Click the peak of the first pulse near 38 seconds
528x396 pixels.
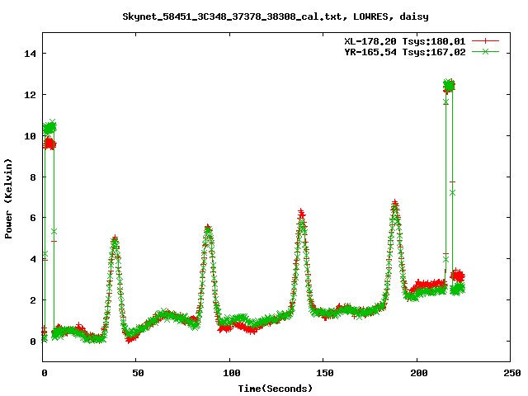coord(115,240)
